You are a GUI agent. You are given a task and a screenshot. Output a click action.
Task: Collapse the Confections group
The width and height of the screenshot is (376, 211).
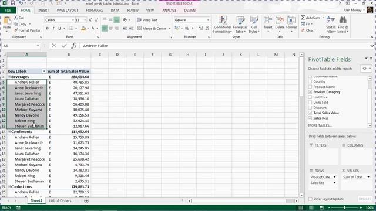tap(9, 186)
